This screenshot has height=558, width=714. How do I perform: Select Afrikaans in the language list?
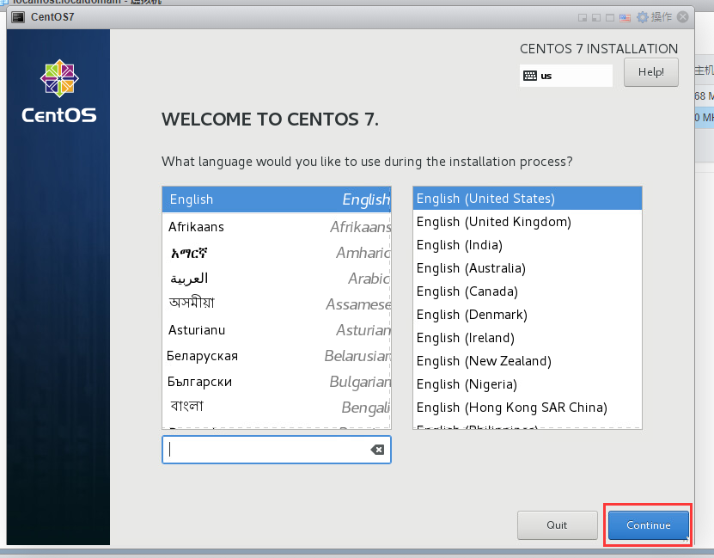click(277, 227)
